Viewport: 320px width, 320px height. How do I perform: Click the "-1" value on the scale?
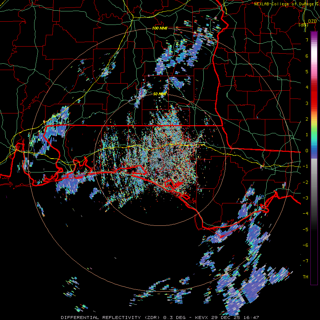[x=305, y=166]
